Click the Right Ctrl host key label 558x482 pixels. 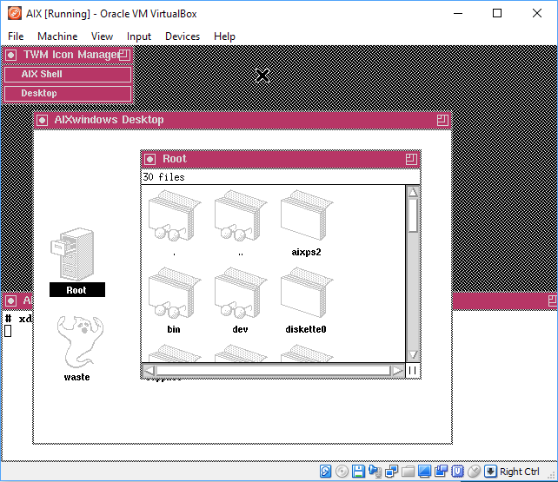coord(519,472)
